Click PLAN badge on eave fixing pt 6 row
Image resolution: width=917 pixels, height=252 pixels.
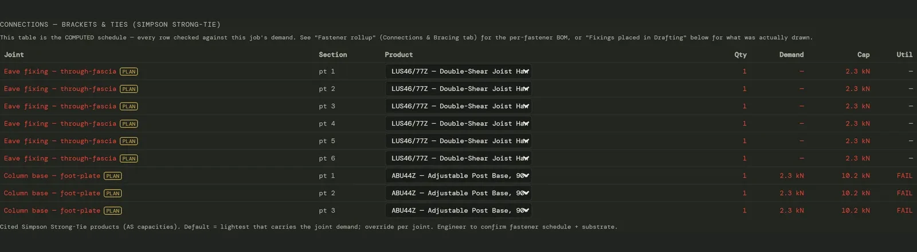(x=129, y=159)
